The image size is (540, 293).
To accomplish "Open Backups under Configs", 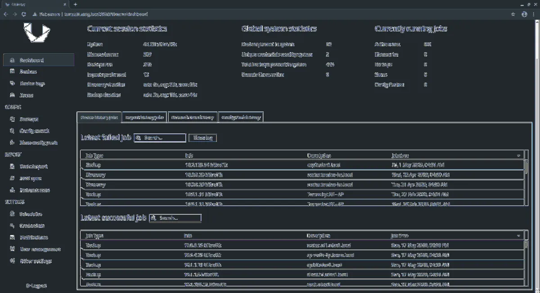I will [29, 119].
